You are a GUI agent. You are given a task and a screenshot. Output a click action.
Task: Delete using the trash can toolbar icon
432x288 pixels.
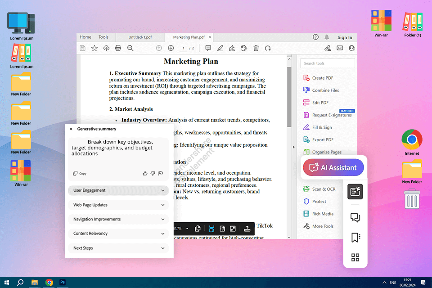[x=256, y=48]
